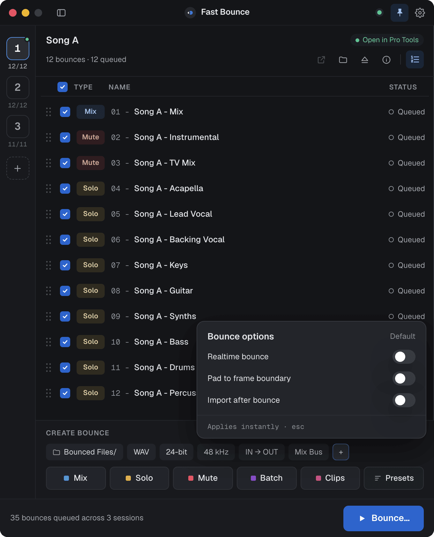Viewport: 434px width, 537px height.
Task: Uncheck Song A - Instrumental checkbox
Action: click(65, 137)
